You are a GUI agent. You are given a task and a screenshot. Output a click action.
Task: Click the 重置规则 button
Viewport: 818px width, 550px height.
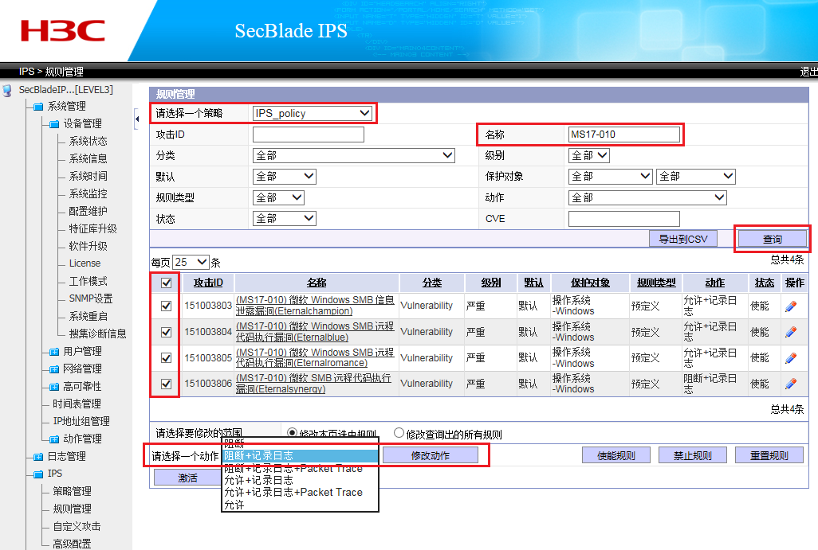[x=769, y=456]
